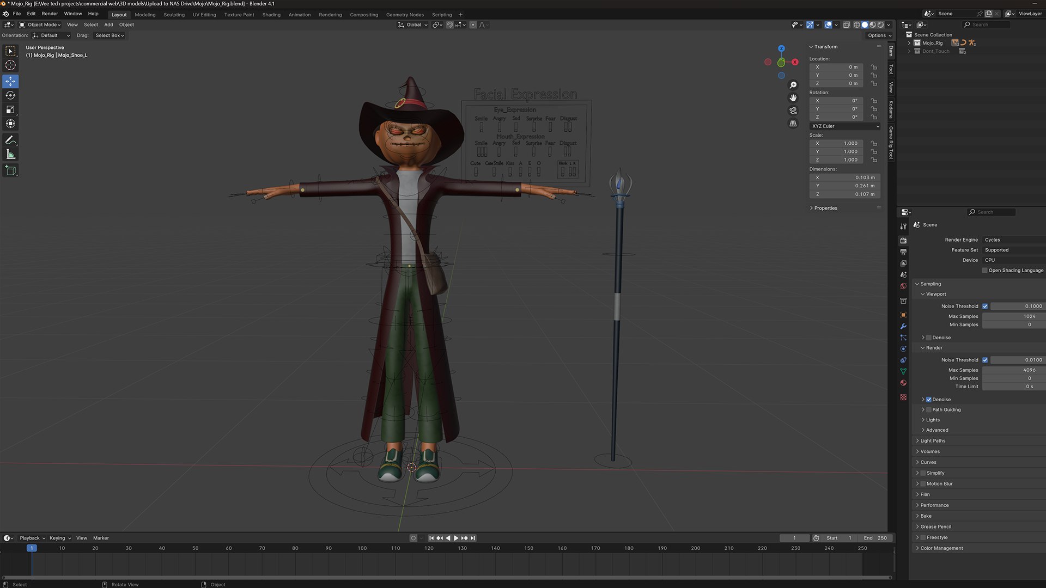
Task: Click the Location X field
Action: 837,68
